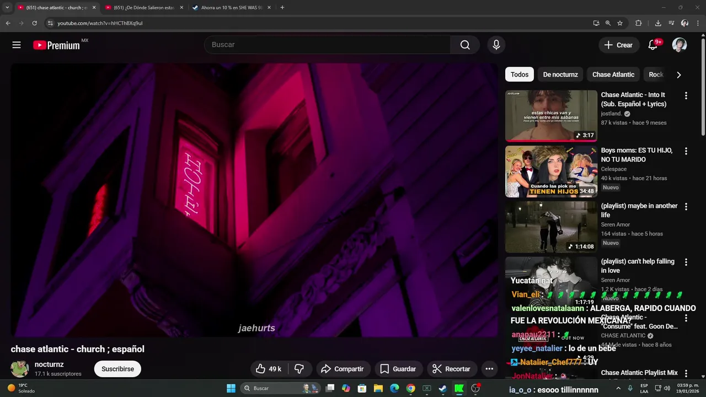Open the nocturnz channel avatar
The height and width of the screenshot is (397, 706).
point(20,369)
